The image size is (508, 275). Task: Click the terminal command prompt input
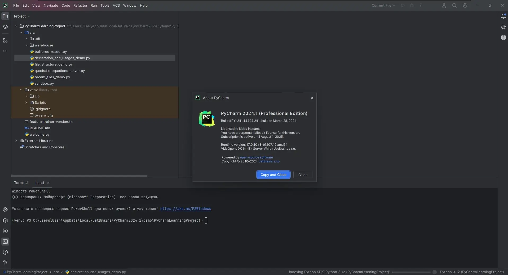pos(206,220)
